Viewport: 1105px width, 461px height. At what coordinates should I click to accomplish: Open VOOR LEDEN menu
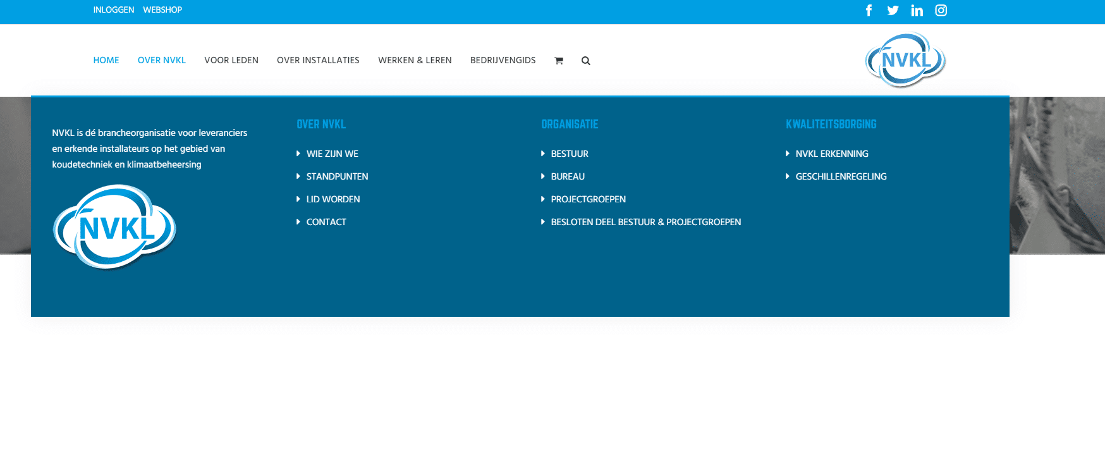[x=231, y=60]
